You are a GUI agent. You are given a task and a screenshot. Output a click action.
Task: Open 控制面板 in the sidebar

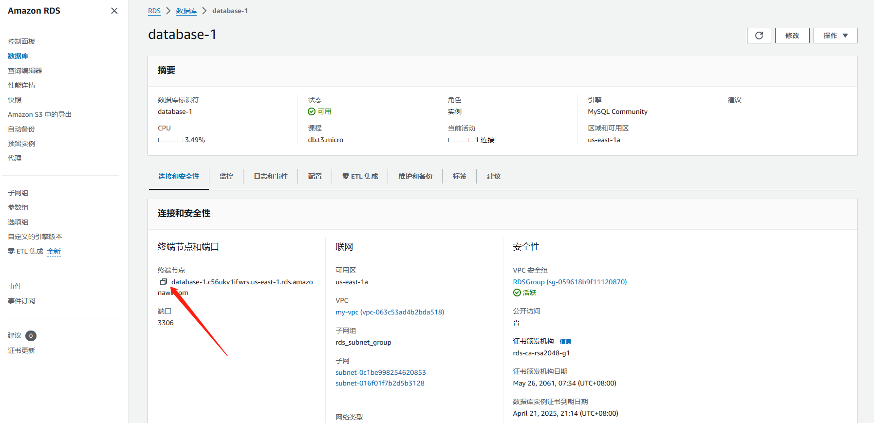(x=21, y=41)
